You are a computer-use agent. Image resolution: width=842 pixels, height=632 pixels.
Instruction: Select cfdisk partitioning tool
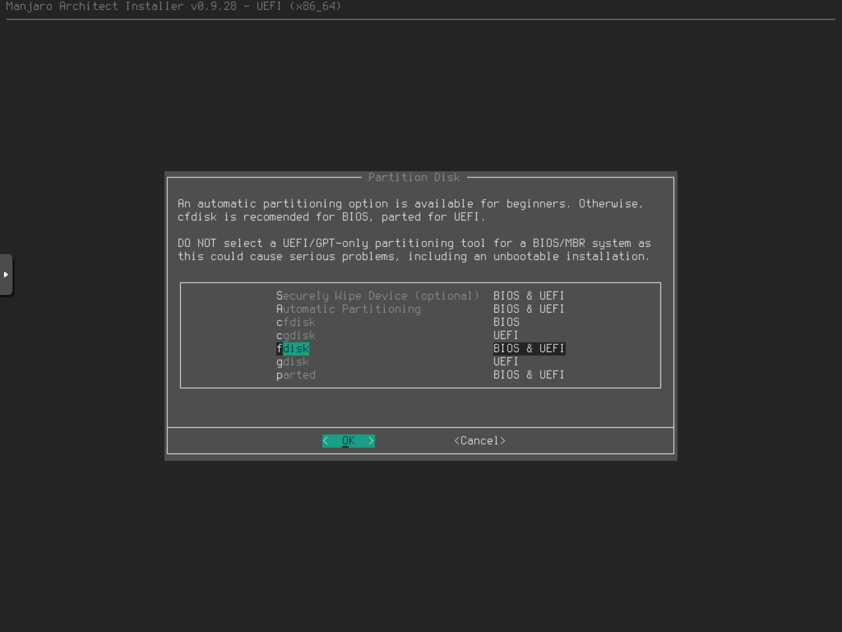(x=295, y=322)
